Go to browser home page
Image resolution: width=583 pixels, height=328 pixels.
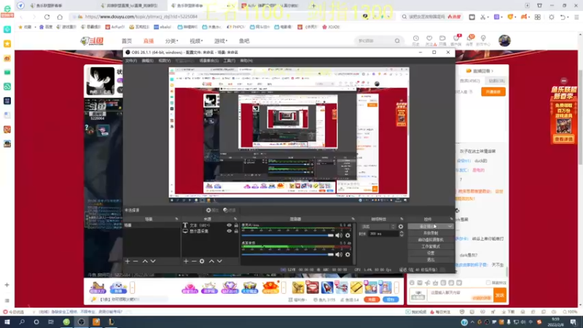[x=60, y=17]
